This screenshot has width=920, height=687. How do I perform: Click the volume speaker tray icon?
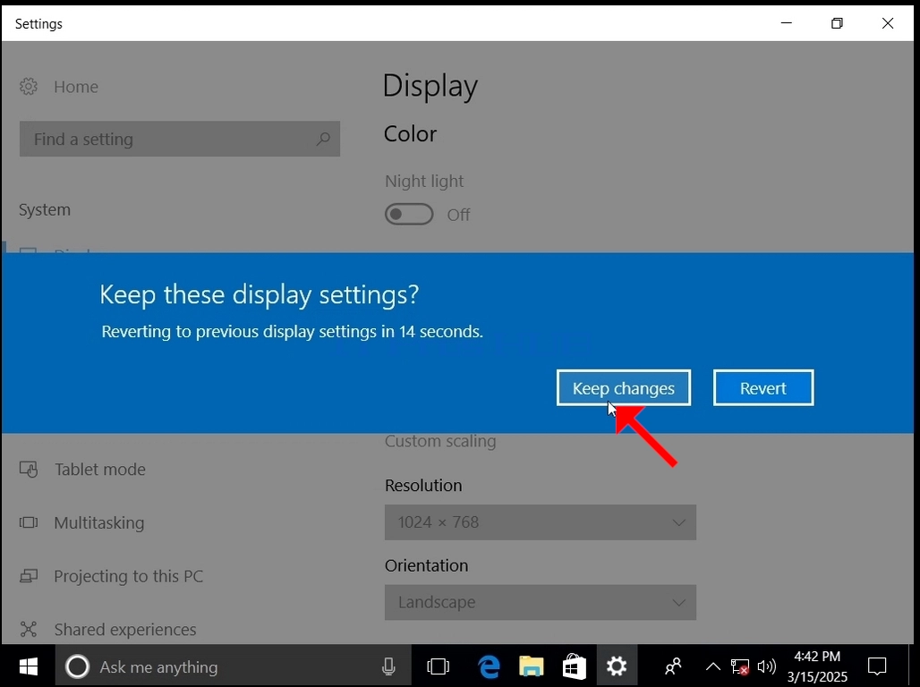[x=766, y=666]
